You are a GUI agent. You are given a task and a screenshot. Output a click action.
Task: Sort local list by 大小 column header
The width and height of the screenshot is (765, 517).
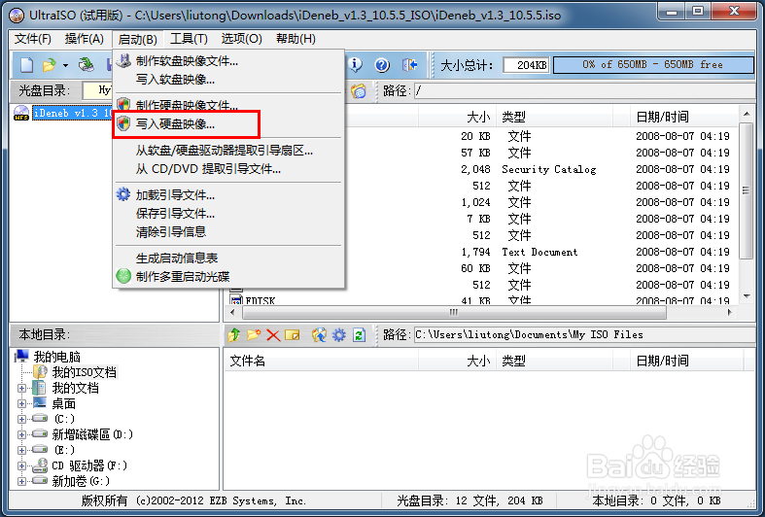click(x=457, y=361)
